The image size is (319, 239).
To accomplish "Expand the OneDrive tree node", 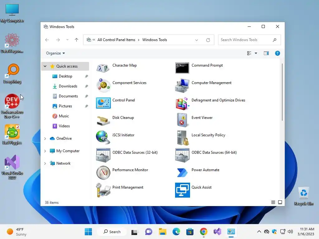I will [x=45, y=138].
